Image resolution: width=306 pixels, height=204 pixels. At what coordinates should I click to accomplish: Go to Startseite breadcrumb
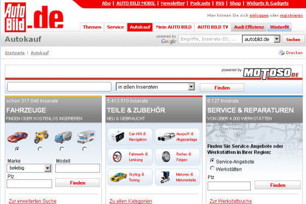click(x=15, y=53)
